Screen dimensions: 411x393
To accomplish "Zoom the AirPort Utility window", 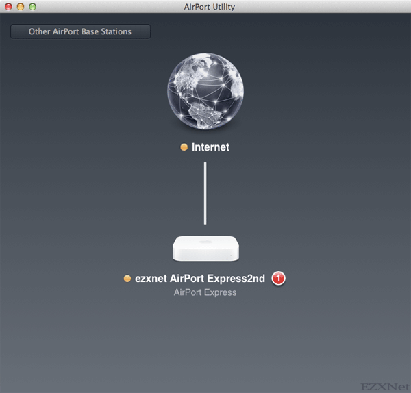I will point(32,7).
